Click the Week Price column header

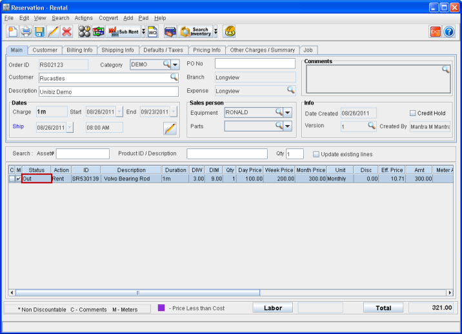pos(279,170)
